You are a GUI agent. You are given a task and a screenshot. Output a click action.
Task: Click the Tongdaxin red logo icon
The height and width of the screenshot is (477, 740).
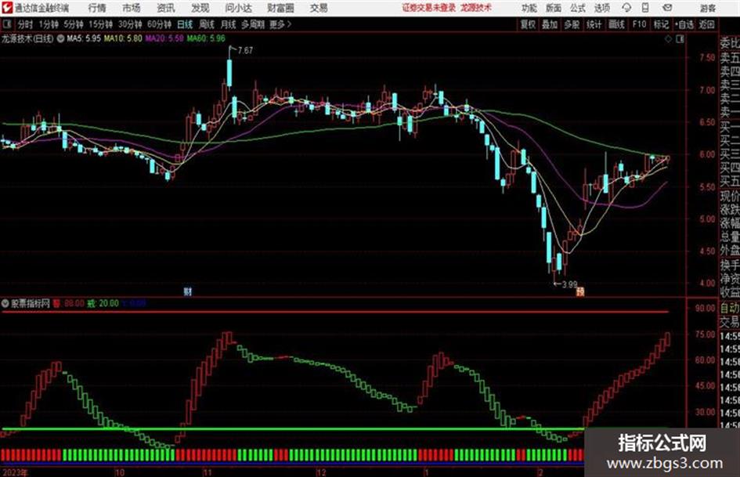click(7, 8)
